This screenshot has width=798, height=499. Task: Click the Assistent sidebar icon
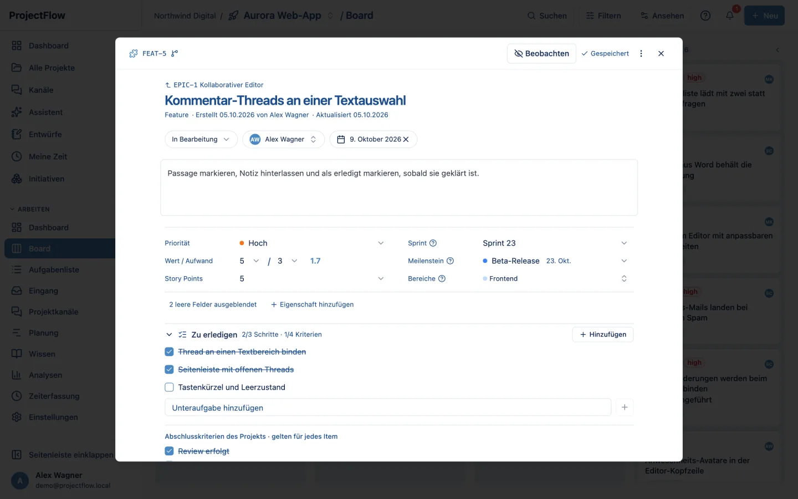[17, 112]
